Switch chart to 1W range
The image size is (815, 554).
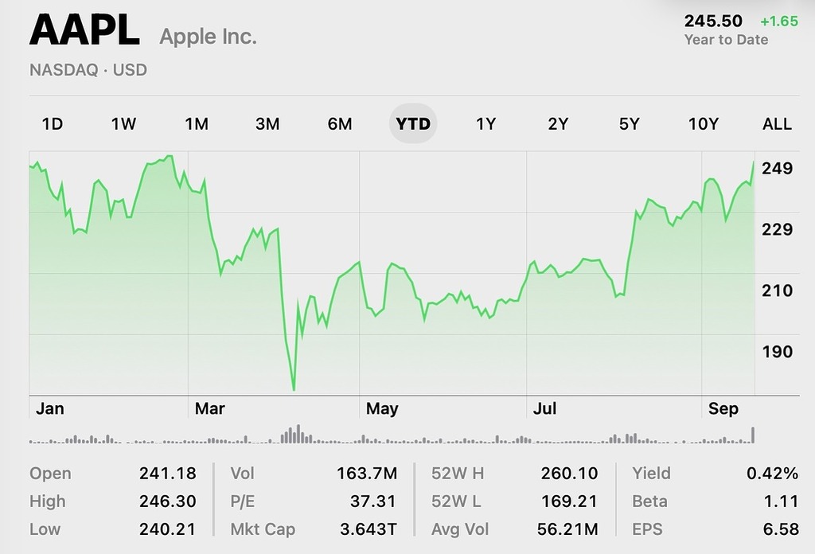tap(123, 123)
